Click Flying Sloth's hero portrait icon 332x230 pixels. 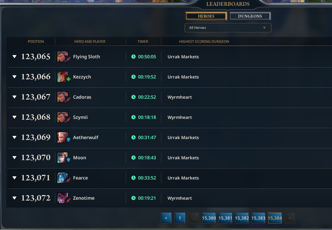[63, 57]
